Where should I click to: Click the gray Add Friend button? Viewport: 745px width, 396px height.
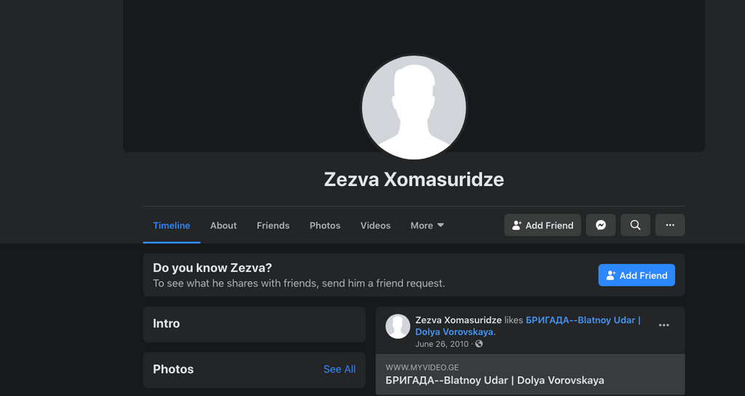[x=543, y=225]
